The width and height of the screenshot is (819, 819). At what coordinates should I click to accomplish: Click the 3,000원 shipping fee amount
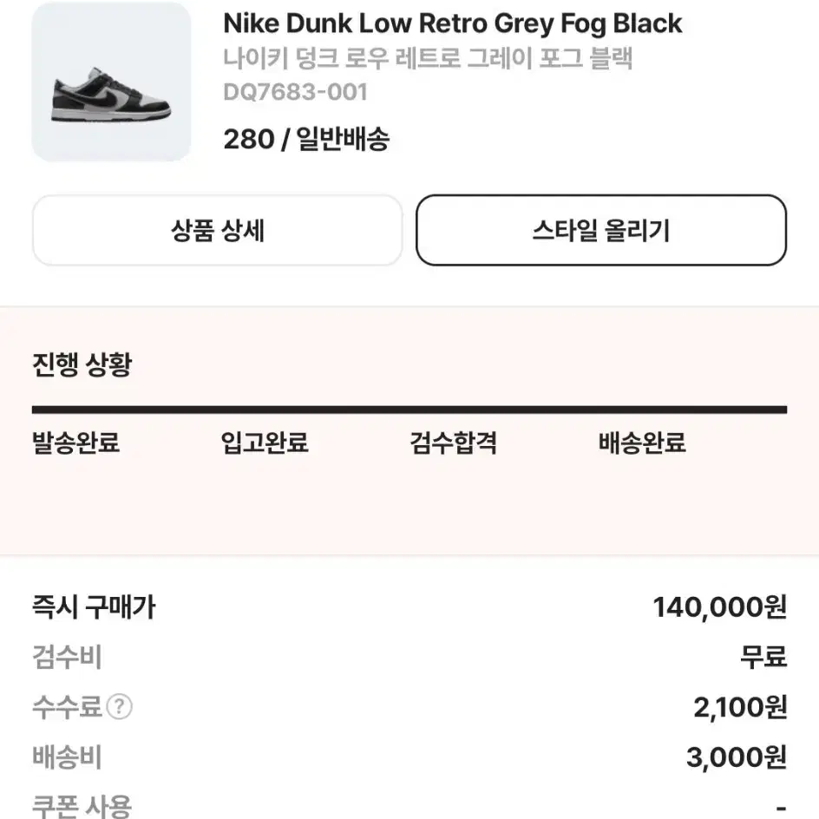[737, 757]
